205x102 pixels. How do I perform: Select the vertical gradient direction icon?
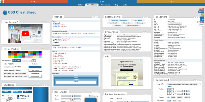click(x=21, y=96)
